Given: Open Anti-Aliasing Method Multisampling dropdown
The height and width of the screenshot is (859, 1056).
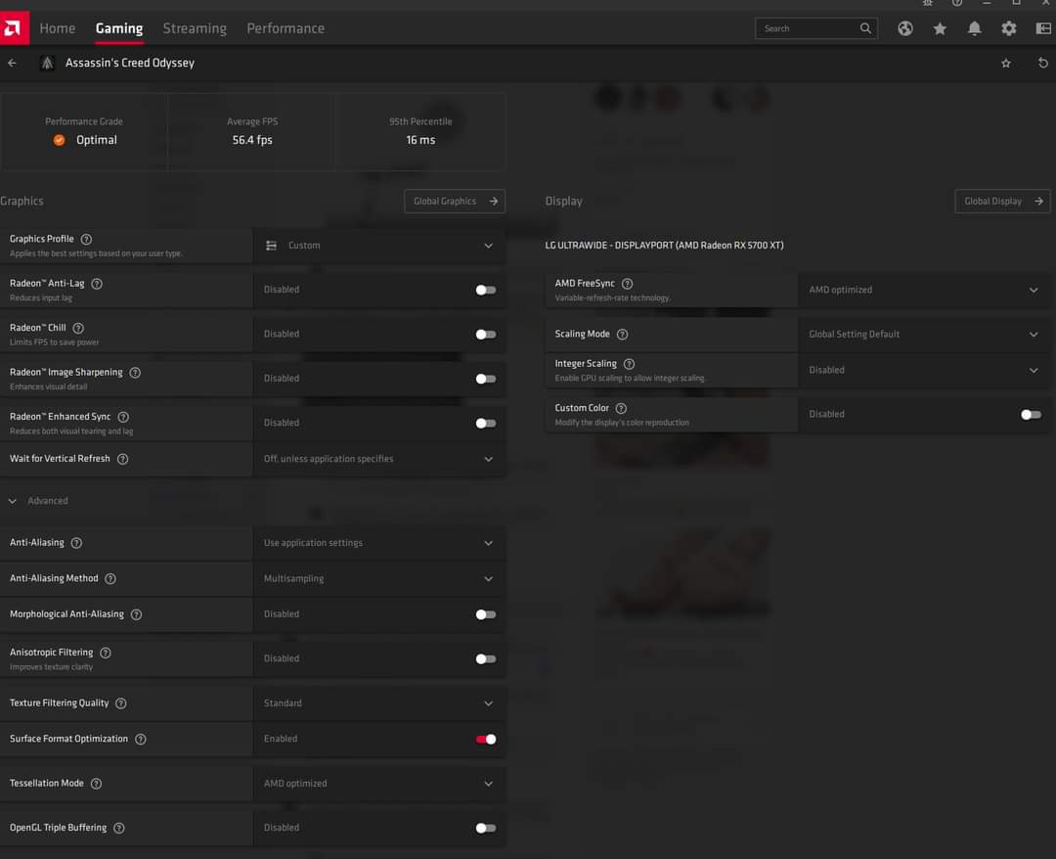Looking at the screenshot, I should click(x=379, y=579).
